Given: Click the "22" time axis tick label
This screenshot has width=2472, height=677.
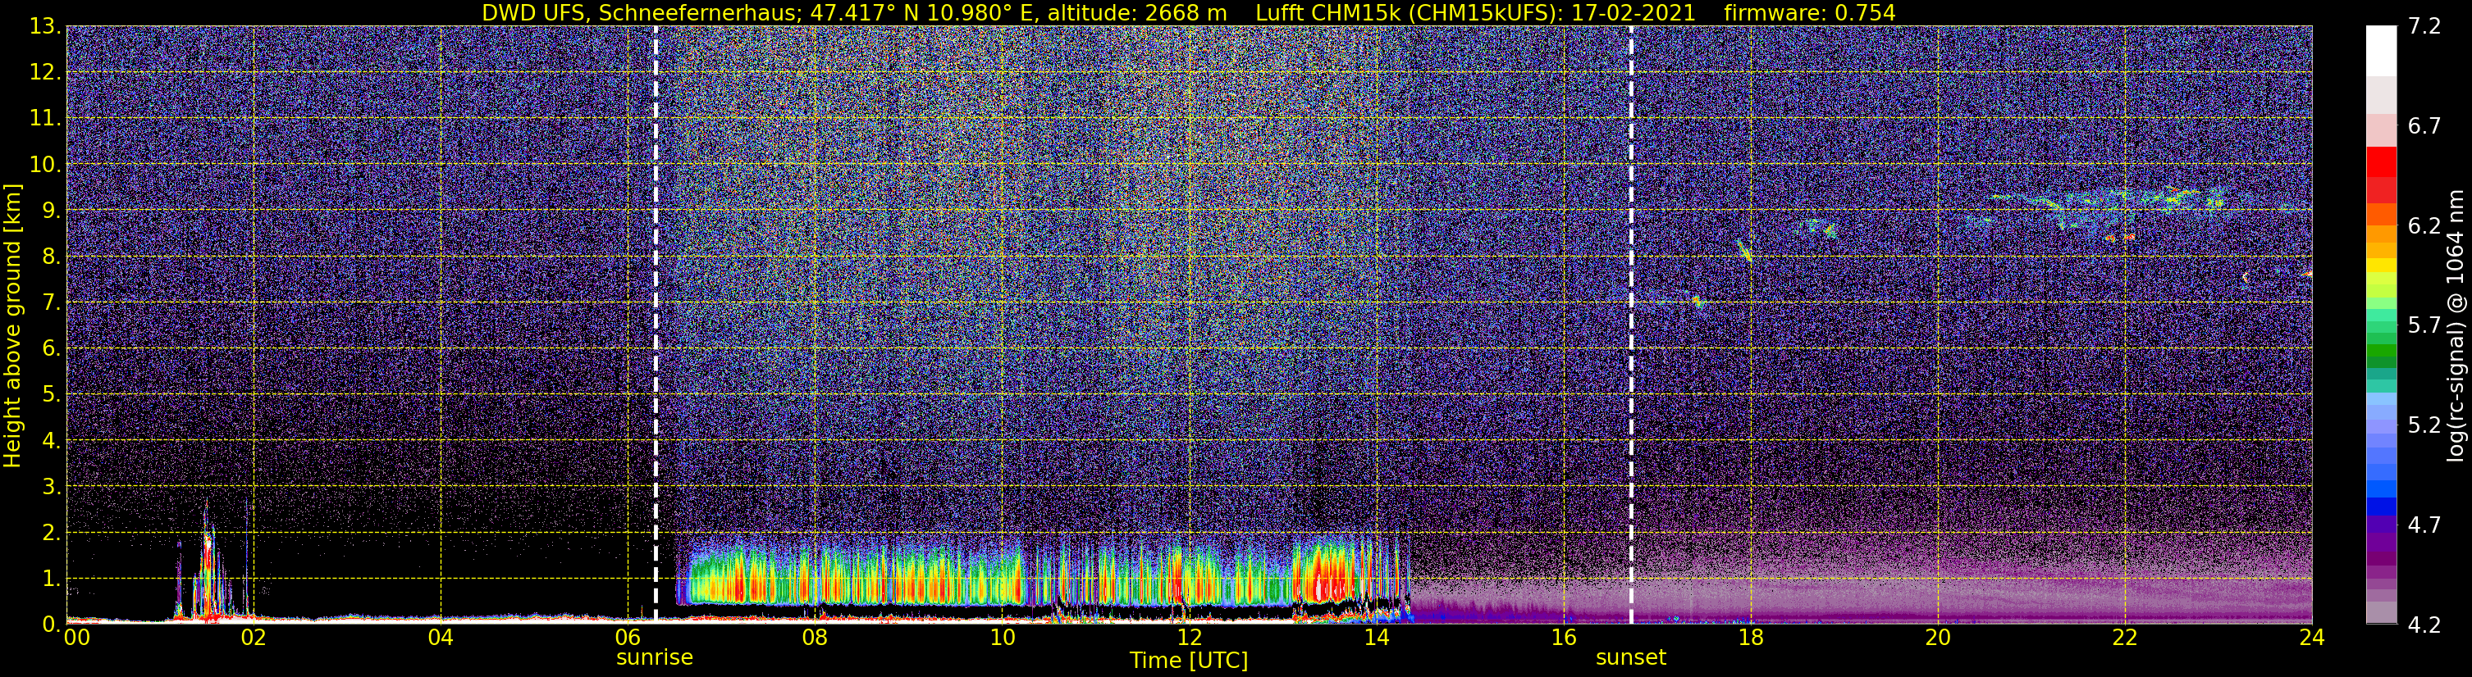Looking at the screenshot, I should coord(2125,637).
